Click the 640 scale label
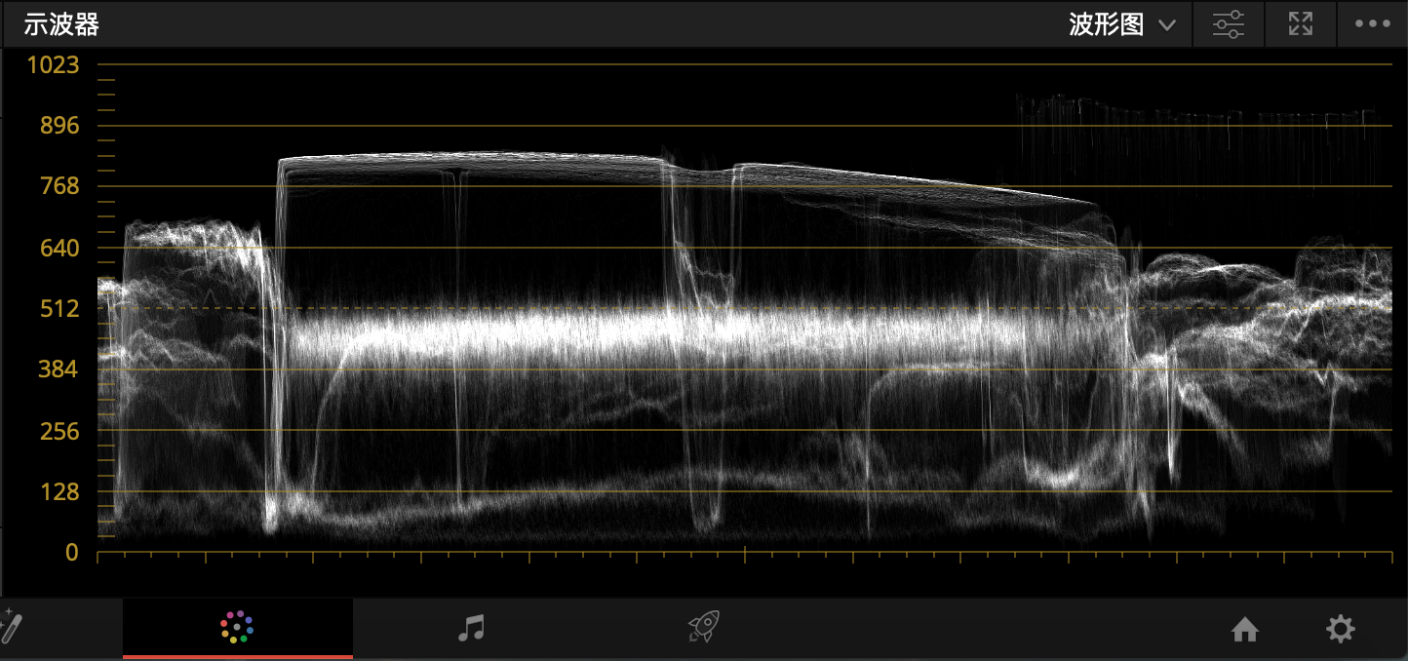This screenshot has height=661, width=1408. tap(59, 248)
